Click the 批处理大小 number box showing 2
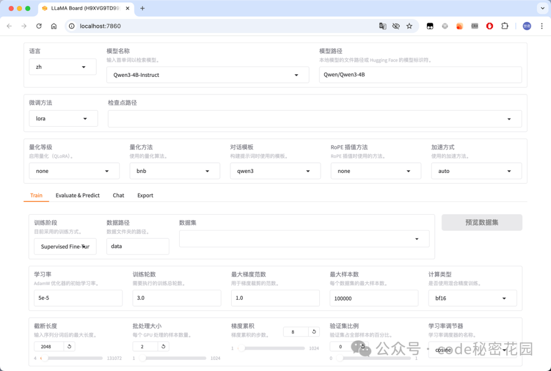Image resolution: width=551 pixels, height=371 pixels. tap(145, 347)
